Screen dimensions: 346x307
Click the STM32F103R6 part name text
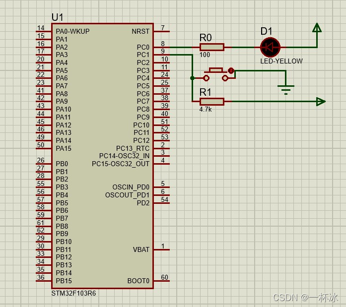[73, 293]
